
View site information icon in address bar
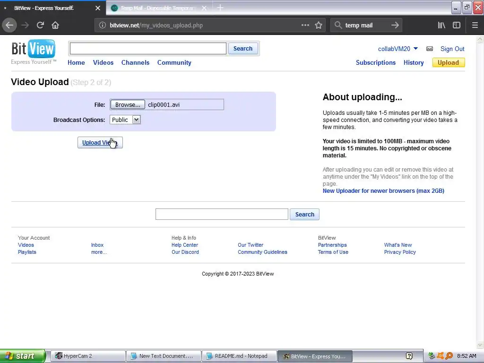[x=103, y=26]
